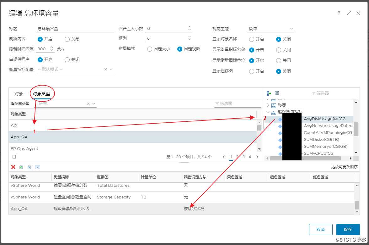
Task: Select AIX in object type list
Action: pos(132,125)
